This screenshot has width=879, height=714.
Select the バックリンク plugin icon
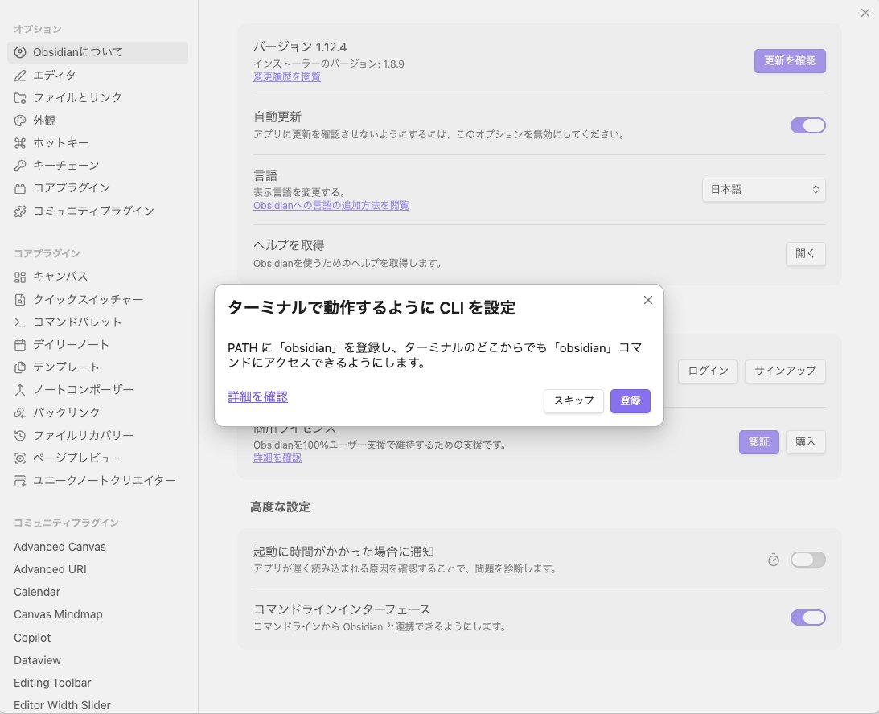coord(19,412)
